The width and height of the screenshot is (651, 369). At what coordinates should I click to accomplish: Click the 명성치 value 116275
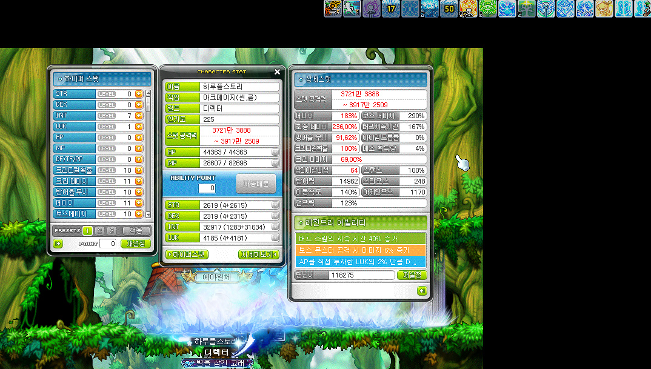(361, 275)
